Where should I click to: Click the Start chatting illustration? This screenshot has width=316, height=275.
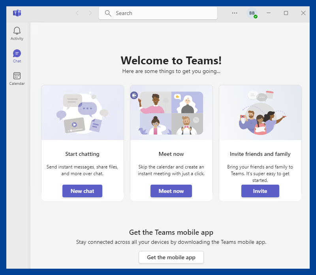(83, 112)
